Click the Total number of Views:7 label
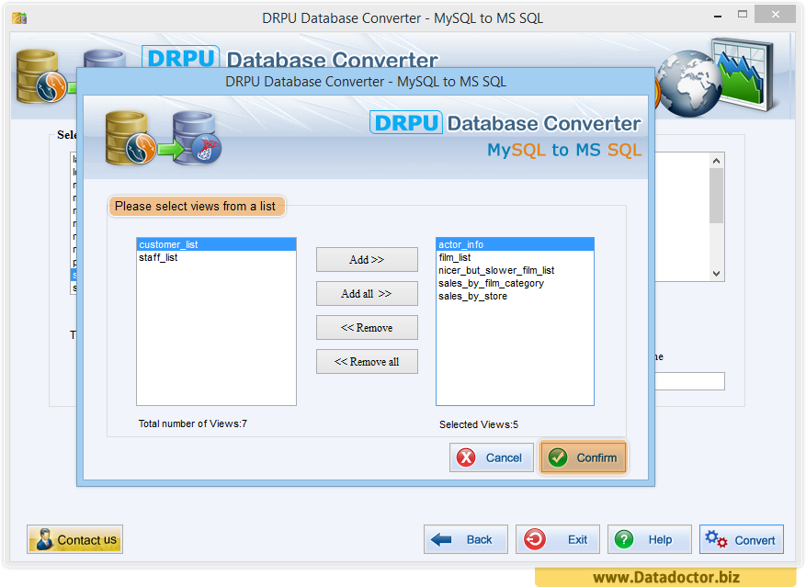Screen dimensions: 806x587 [193, 423]
